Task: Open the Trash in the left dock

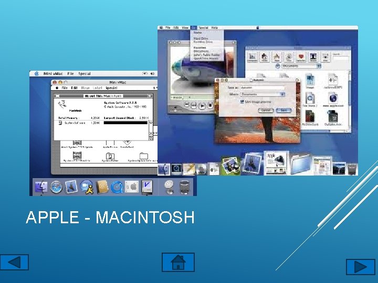Action: point(184,187)
